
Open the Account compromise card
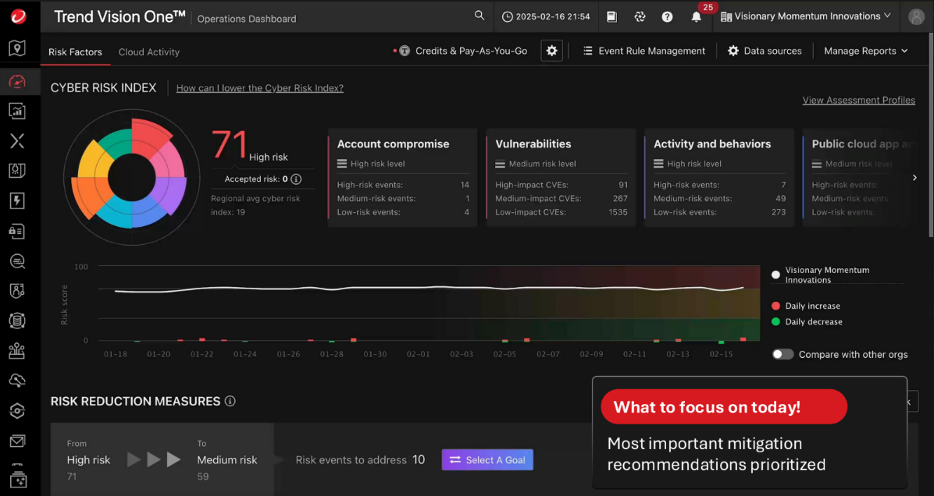click(x=402, y=178)
